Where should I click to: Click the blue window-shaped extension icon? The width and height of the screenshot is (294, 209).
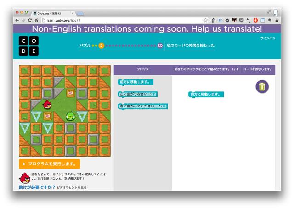point(263,20)
